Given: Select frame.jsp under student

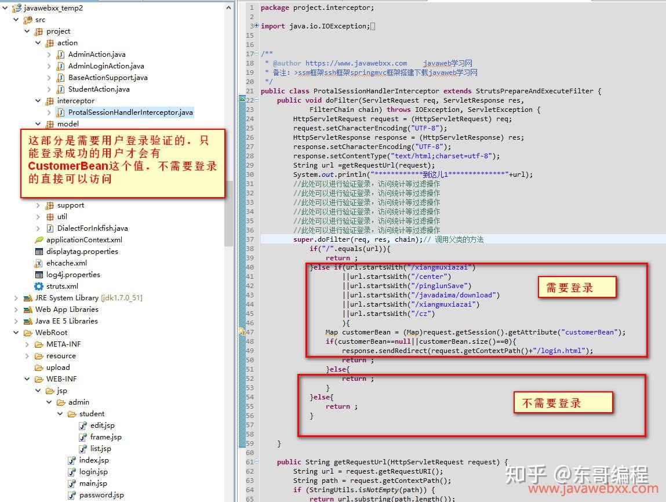Looking at the screenshot, I should click(105, 437).
